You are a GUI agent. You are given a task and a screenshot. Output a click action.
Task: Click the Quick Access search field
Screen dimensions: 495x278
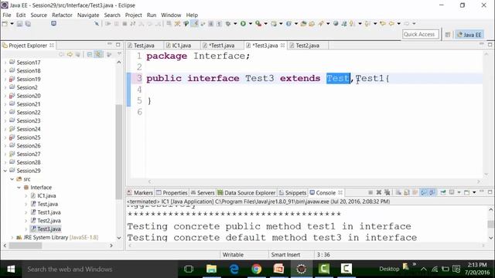pyautogui.click(x=420, y=34)
